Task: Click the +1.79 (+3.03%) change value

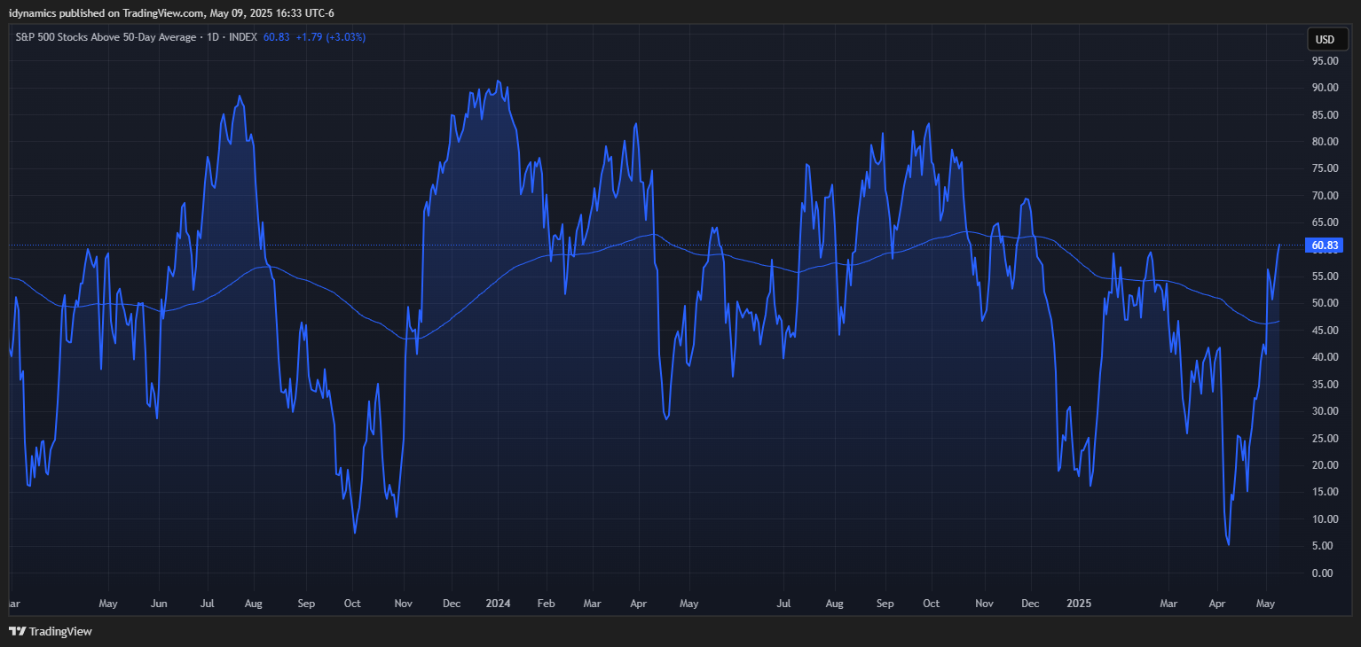Action: click(331, 37)
